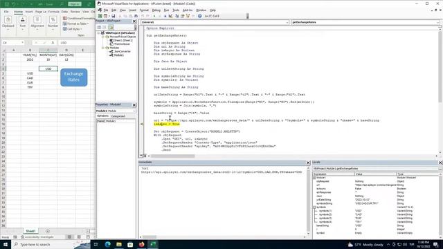
Task: Close the Locals window
Action: 440,163
